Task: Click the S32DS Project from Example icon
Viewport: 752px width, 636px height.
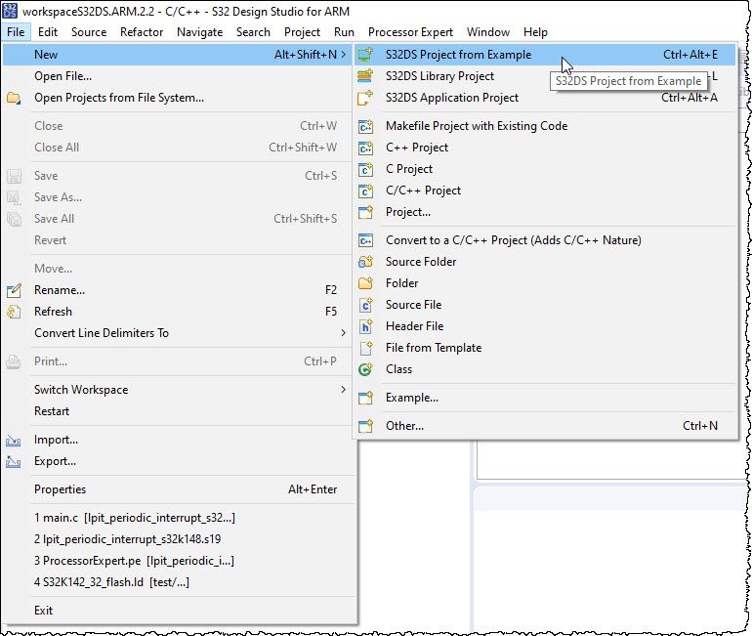Action: click(365, 54)
